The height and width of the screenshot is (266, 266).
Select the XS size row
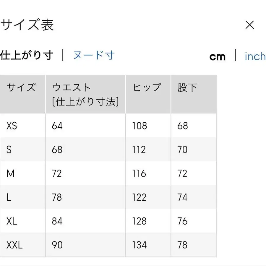[x=11, y=126]
